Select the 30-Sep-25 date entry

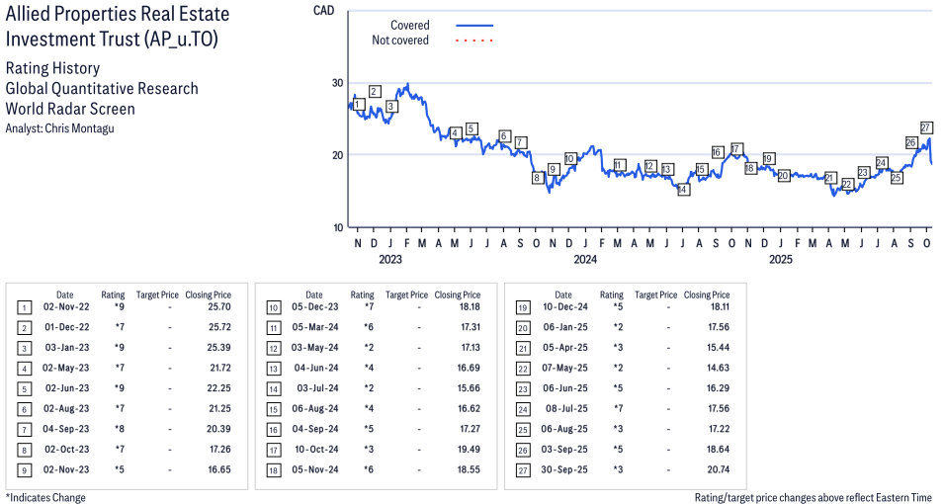coord(562,469)
